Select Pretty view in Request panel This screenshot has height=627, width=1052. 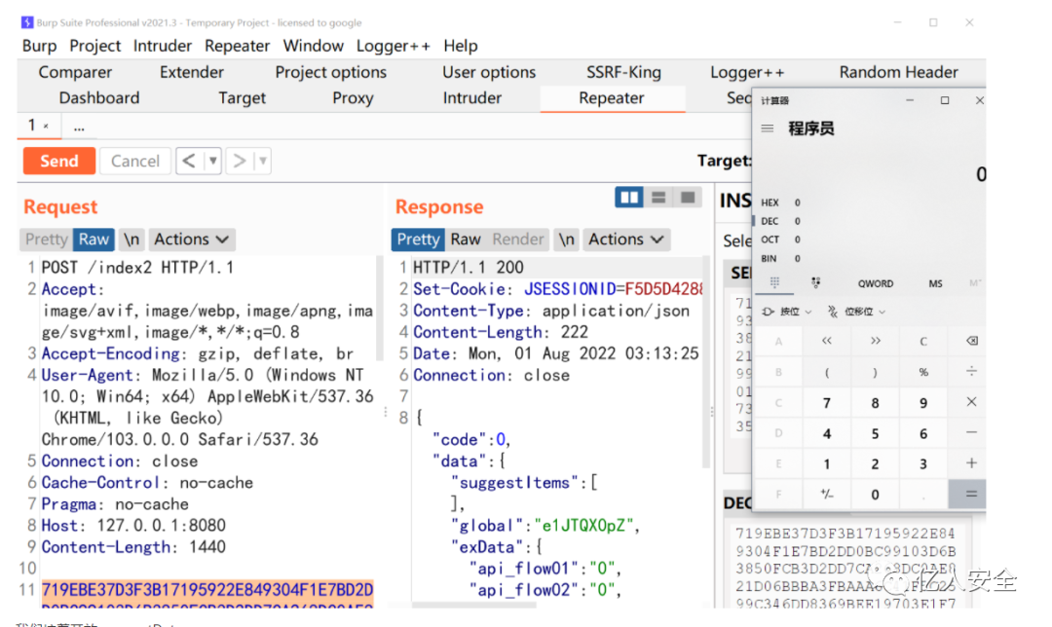tap(47, 240)
